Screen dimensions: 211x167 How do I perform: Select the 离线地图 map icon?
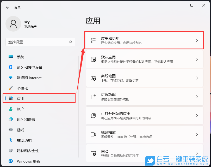[x=93, y=78]
